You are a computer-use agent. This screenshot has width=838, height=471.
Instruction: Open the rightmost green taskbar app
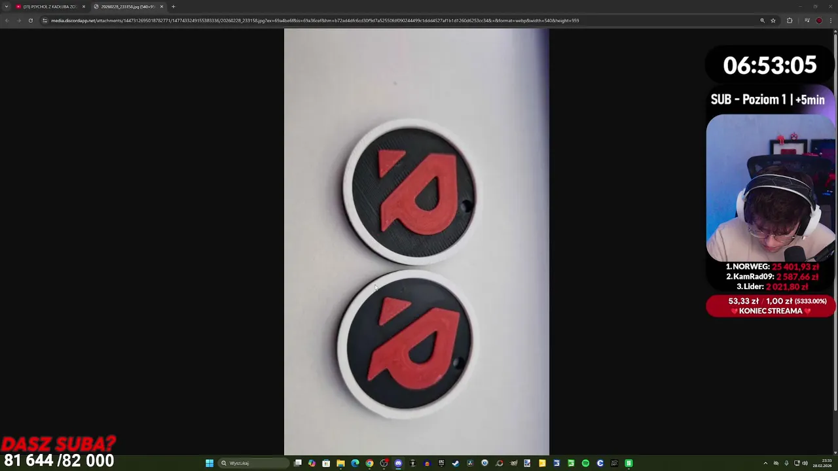[x=628, y=463]
